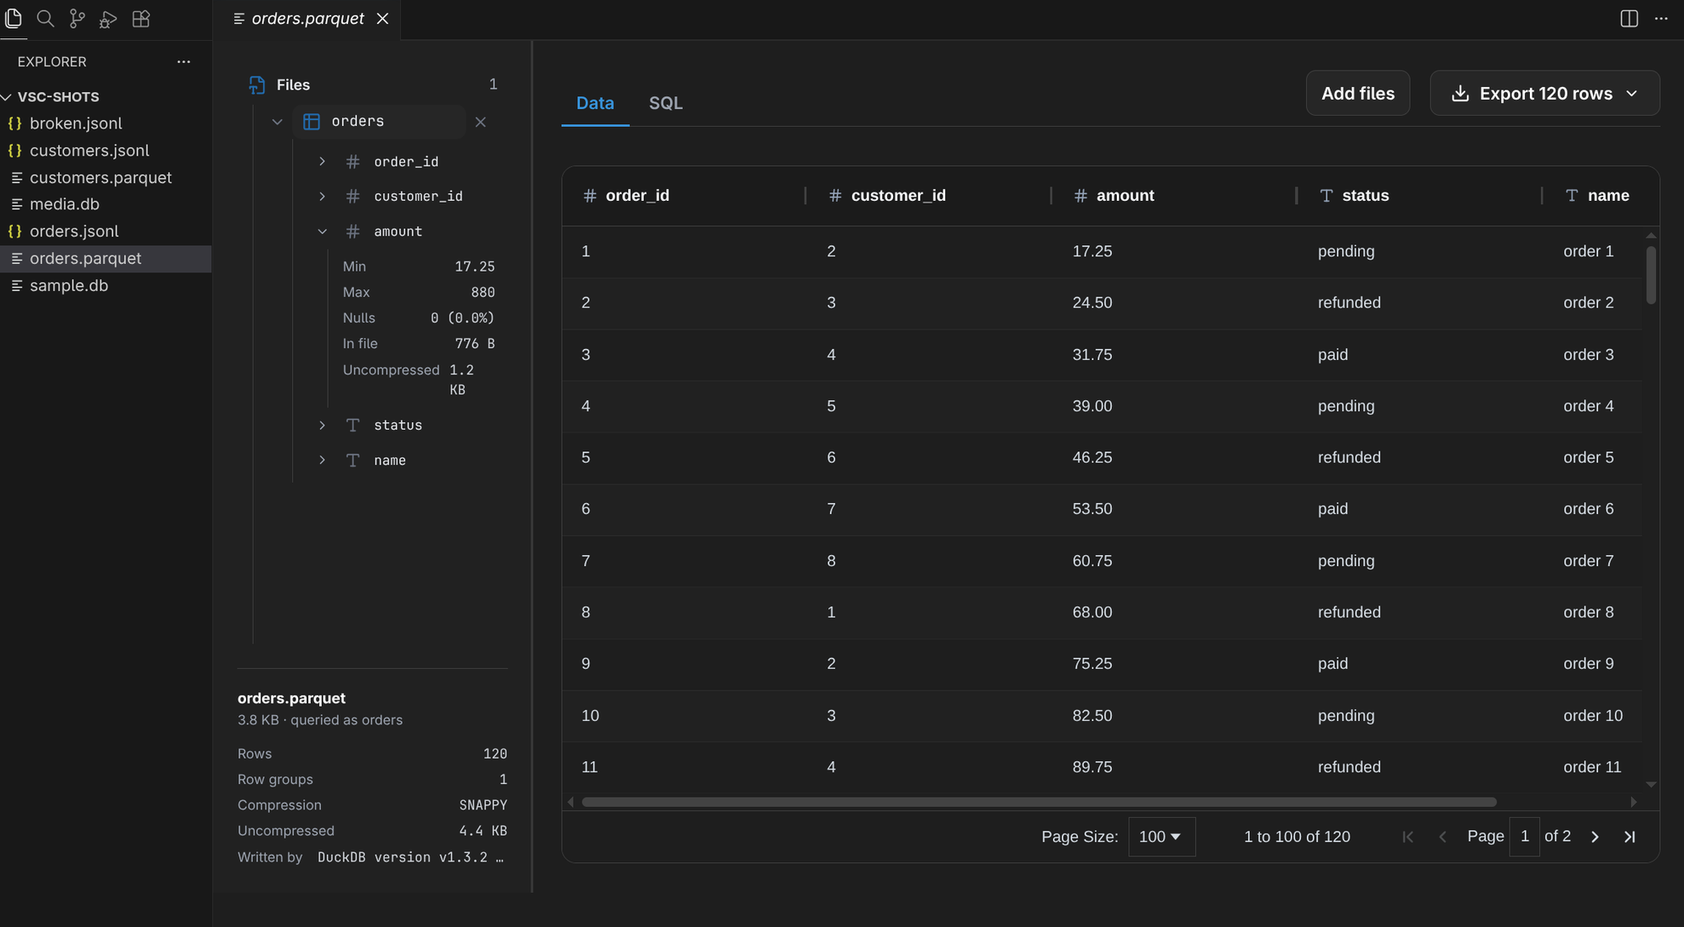The height and width of the screenshot is (927, 1684).
Task: Go to the previous page arrow
Action: click(1442, 837)
